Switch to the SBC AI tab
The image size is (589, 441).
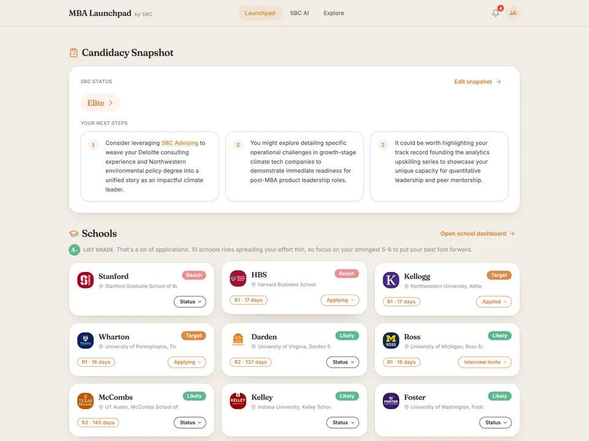click(299, 13)
